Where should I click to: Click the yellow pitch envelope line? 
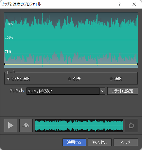[71, 64]
